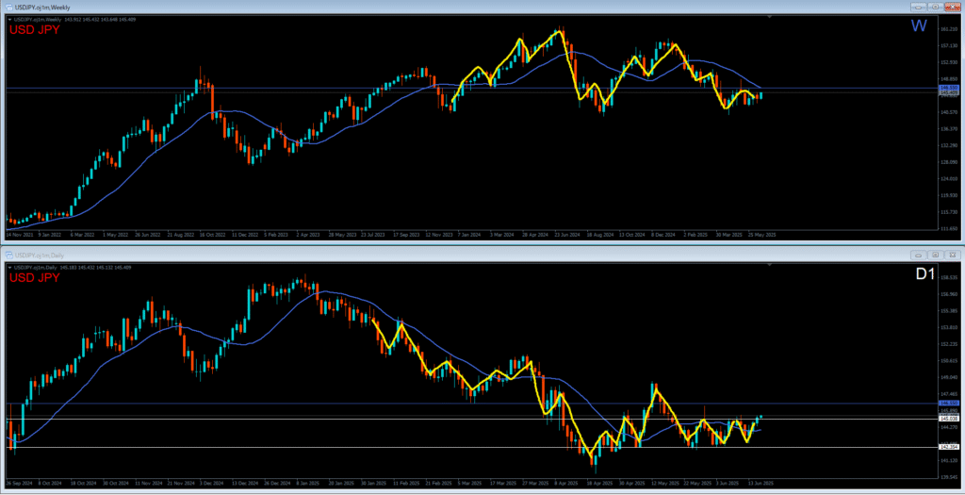
Task: Select the red USD JPY label on Daily chart
Action: tap(35, 277)
